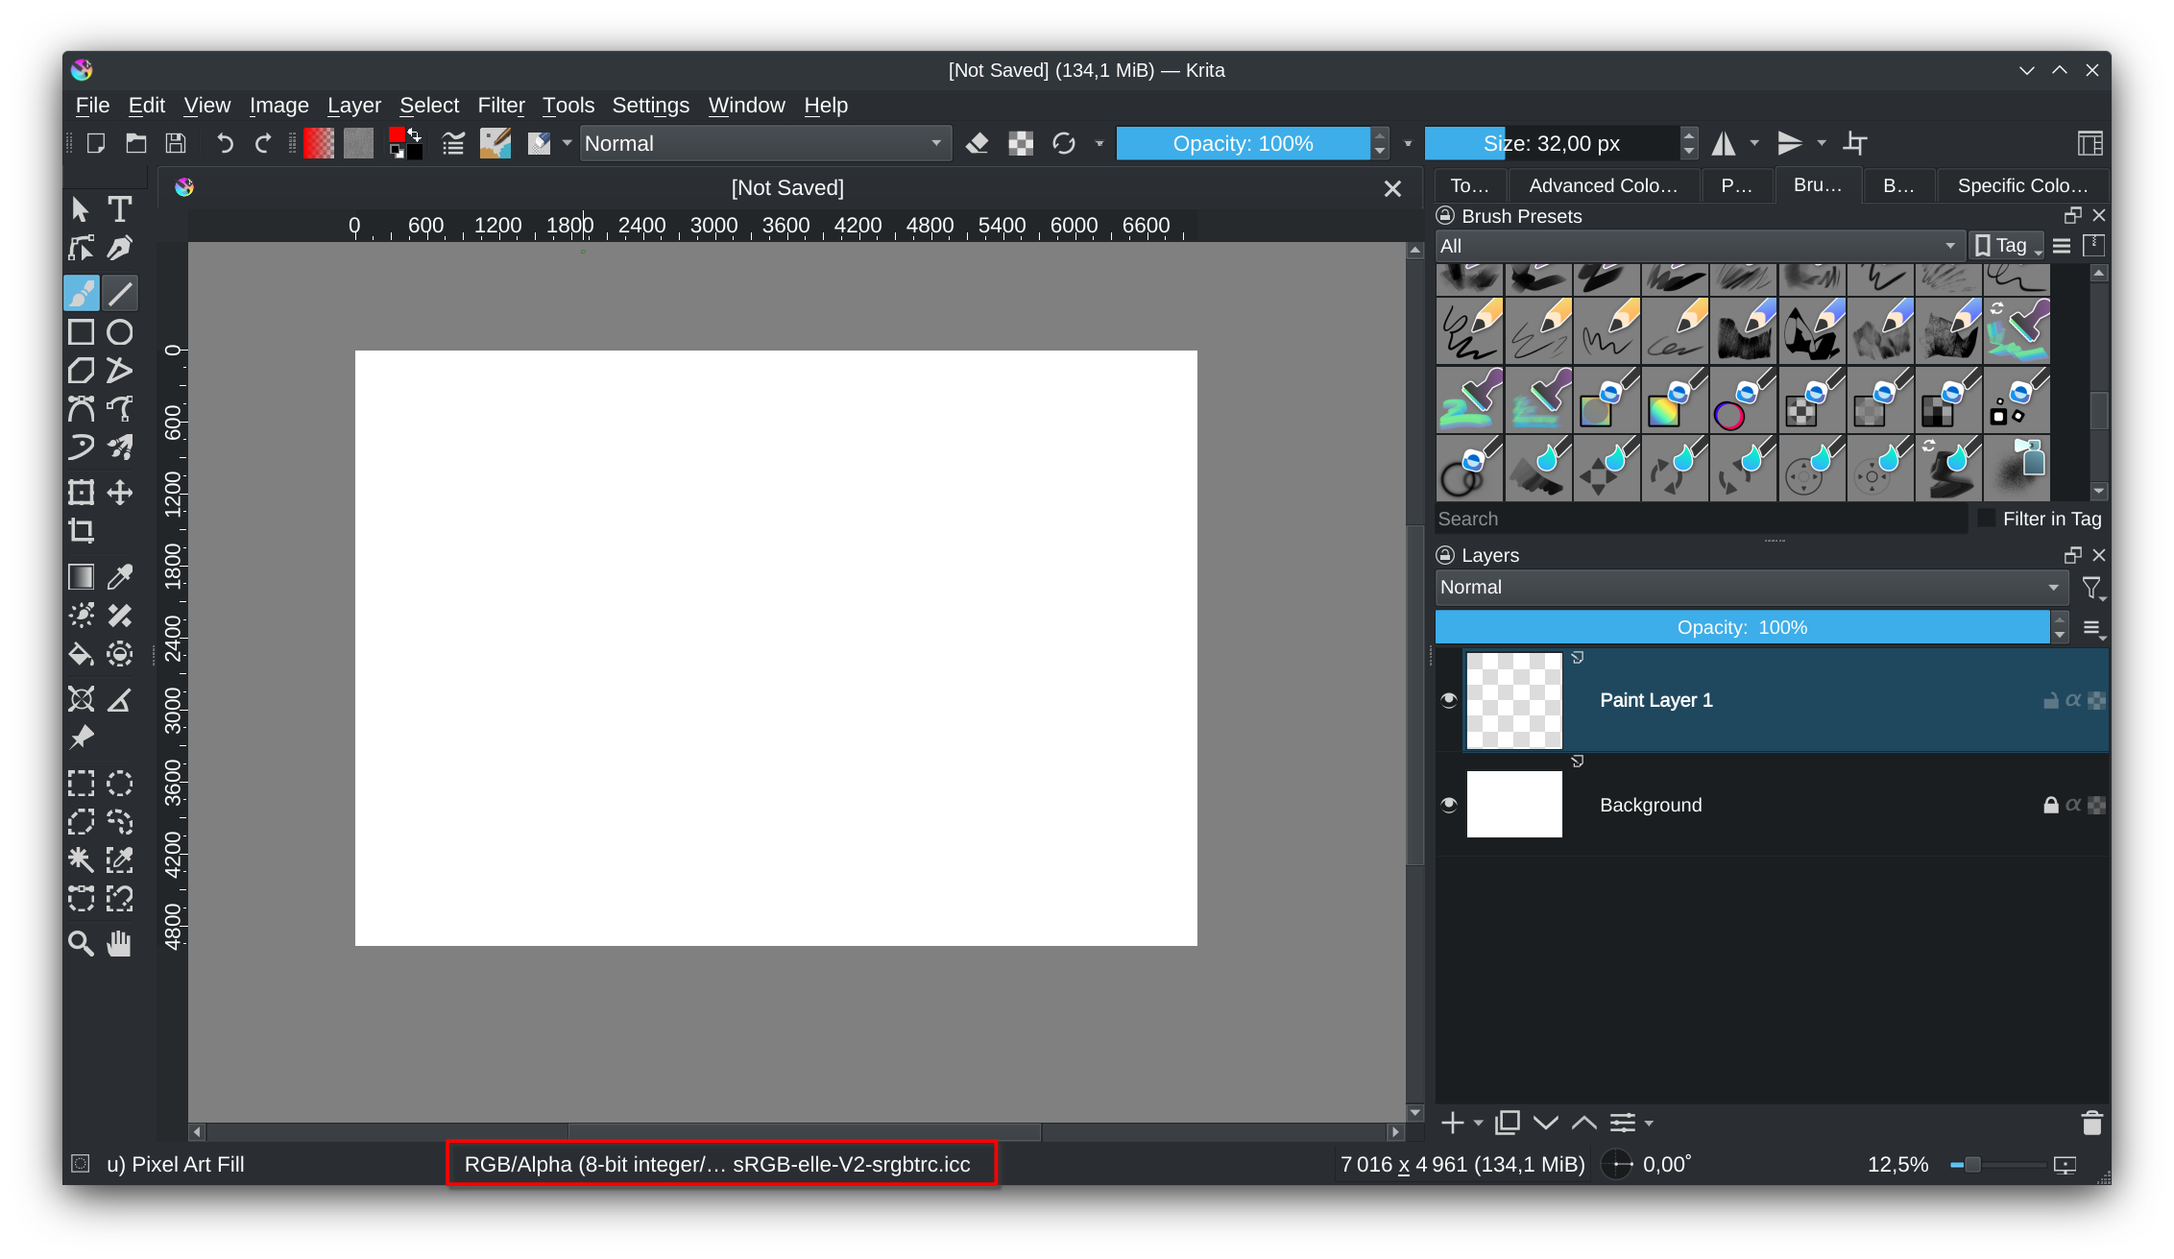The height and width of the screenshot is (1259, 2174).
Task: Toggle eraser mode in toolbar
Action: click(977, 144)
